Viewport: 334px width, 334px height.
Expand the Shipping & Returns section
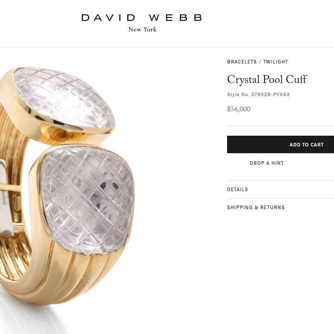tap(281, 207)
